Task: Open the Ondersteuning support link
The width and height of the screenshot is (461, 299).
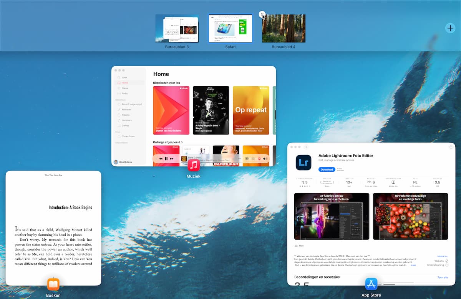Action: pos(438,265)
